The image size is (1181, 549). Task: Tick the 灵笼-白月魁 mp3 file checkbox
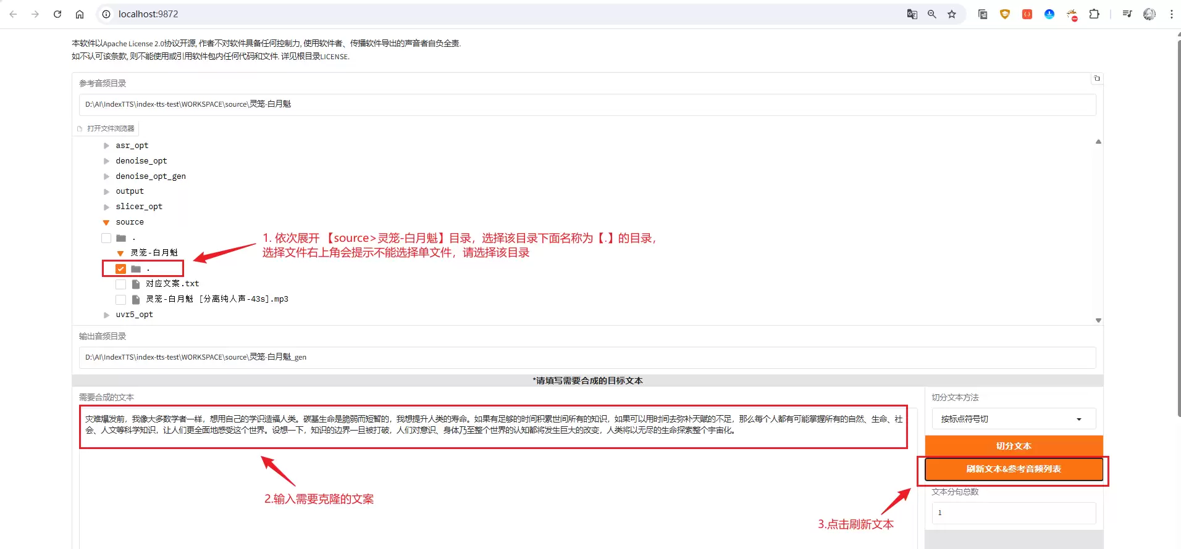120,300
